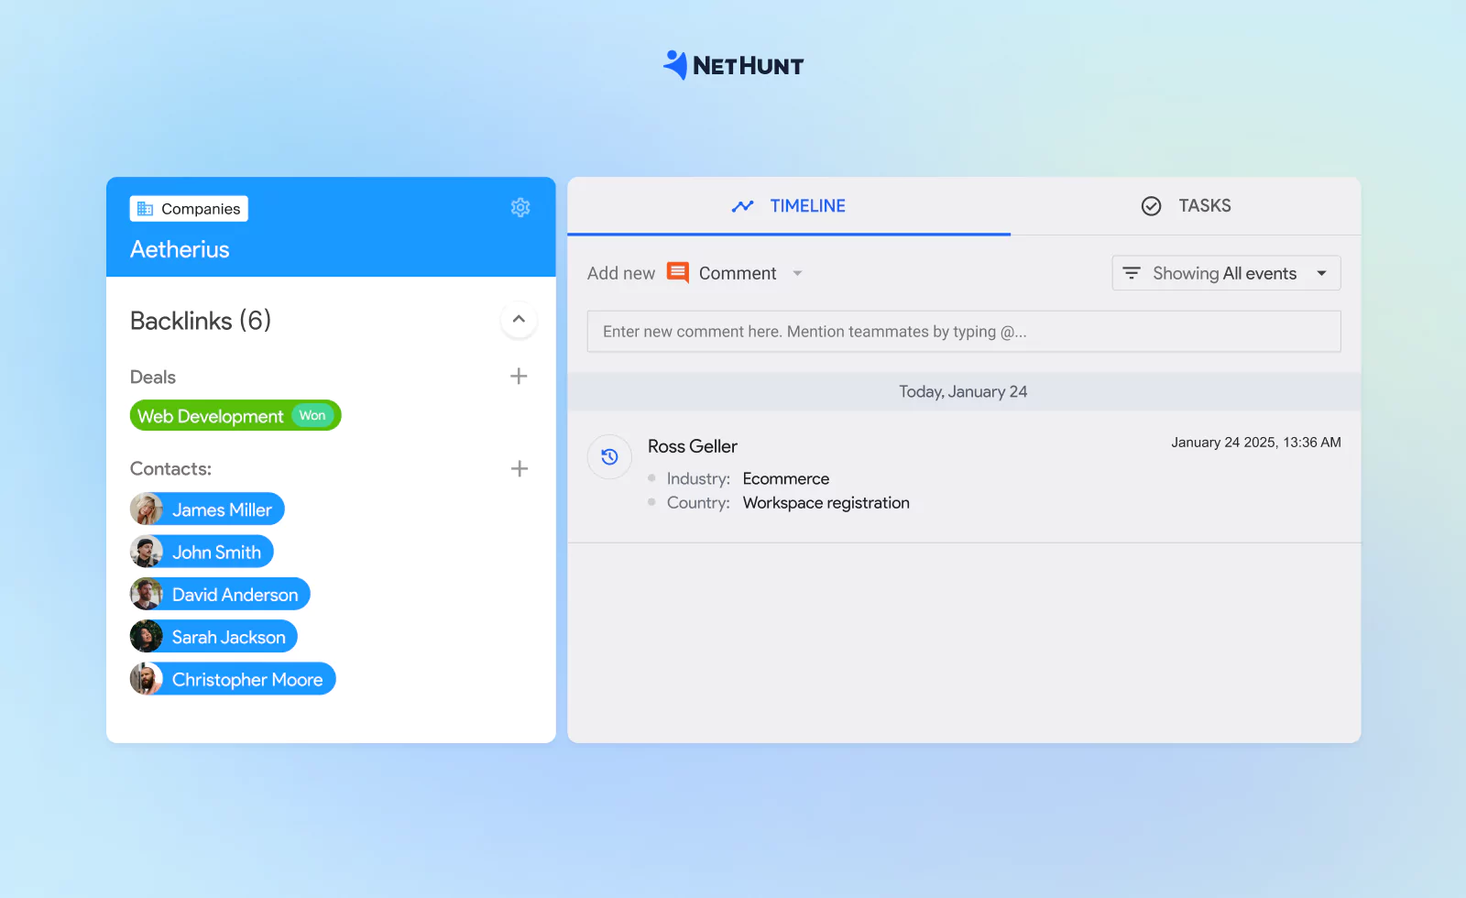Open settings gear in Aetherius header

tap(520, 208)
